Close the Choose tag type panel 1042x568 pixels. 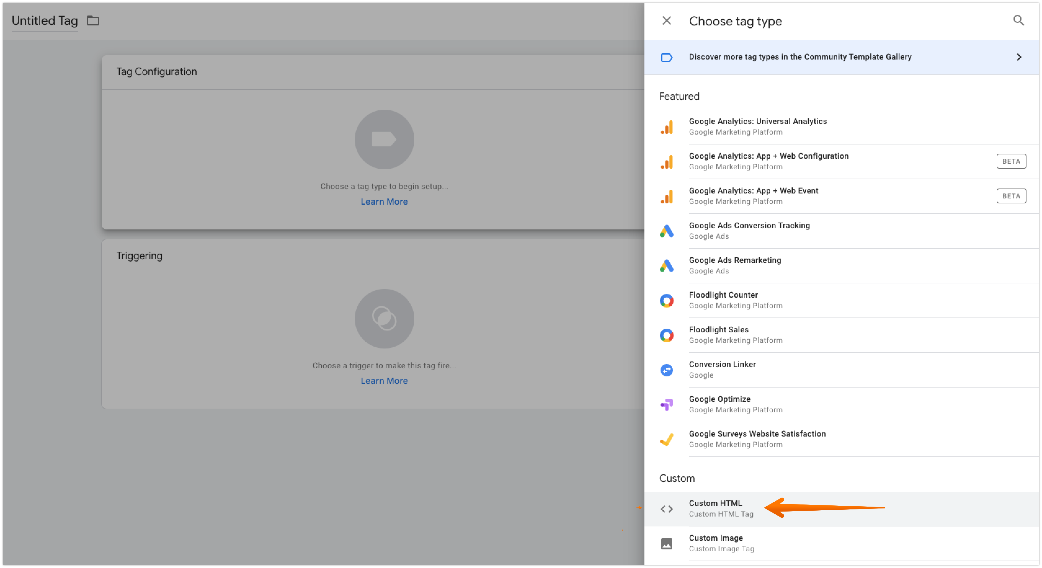pyautogui.click(x=666, y=20)
